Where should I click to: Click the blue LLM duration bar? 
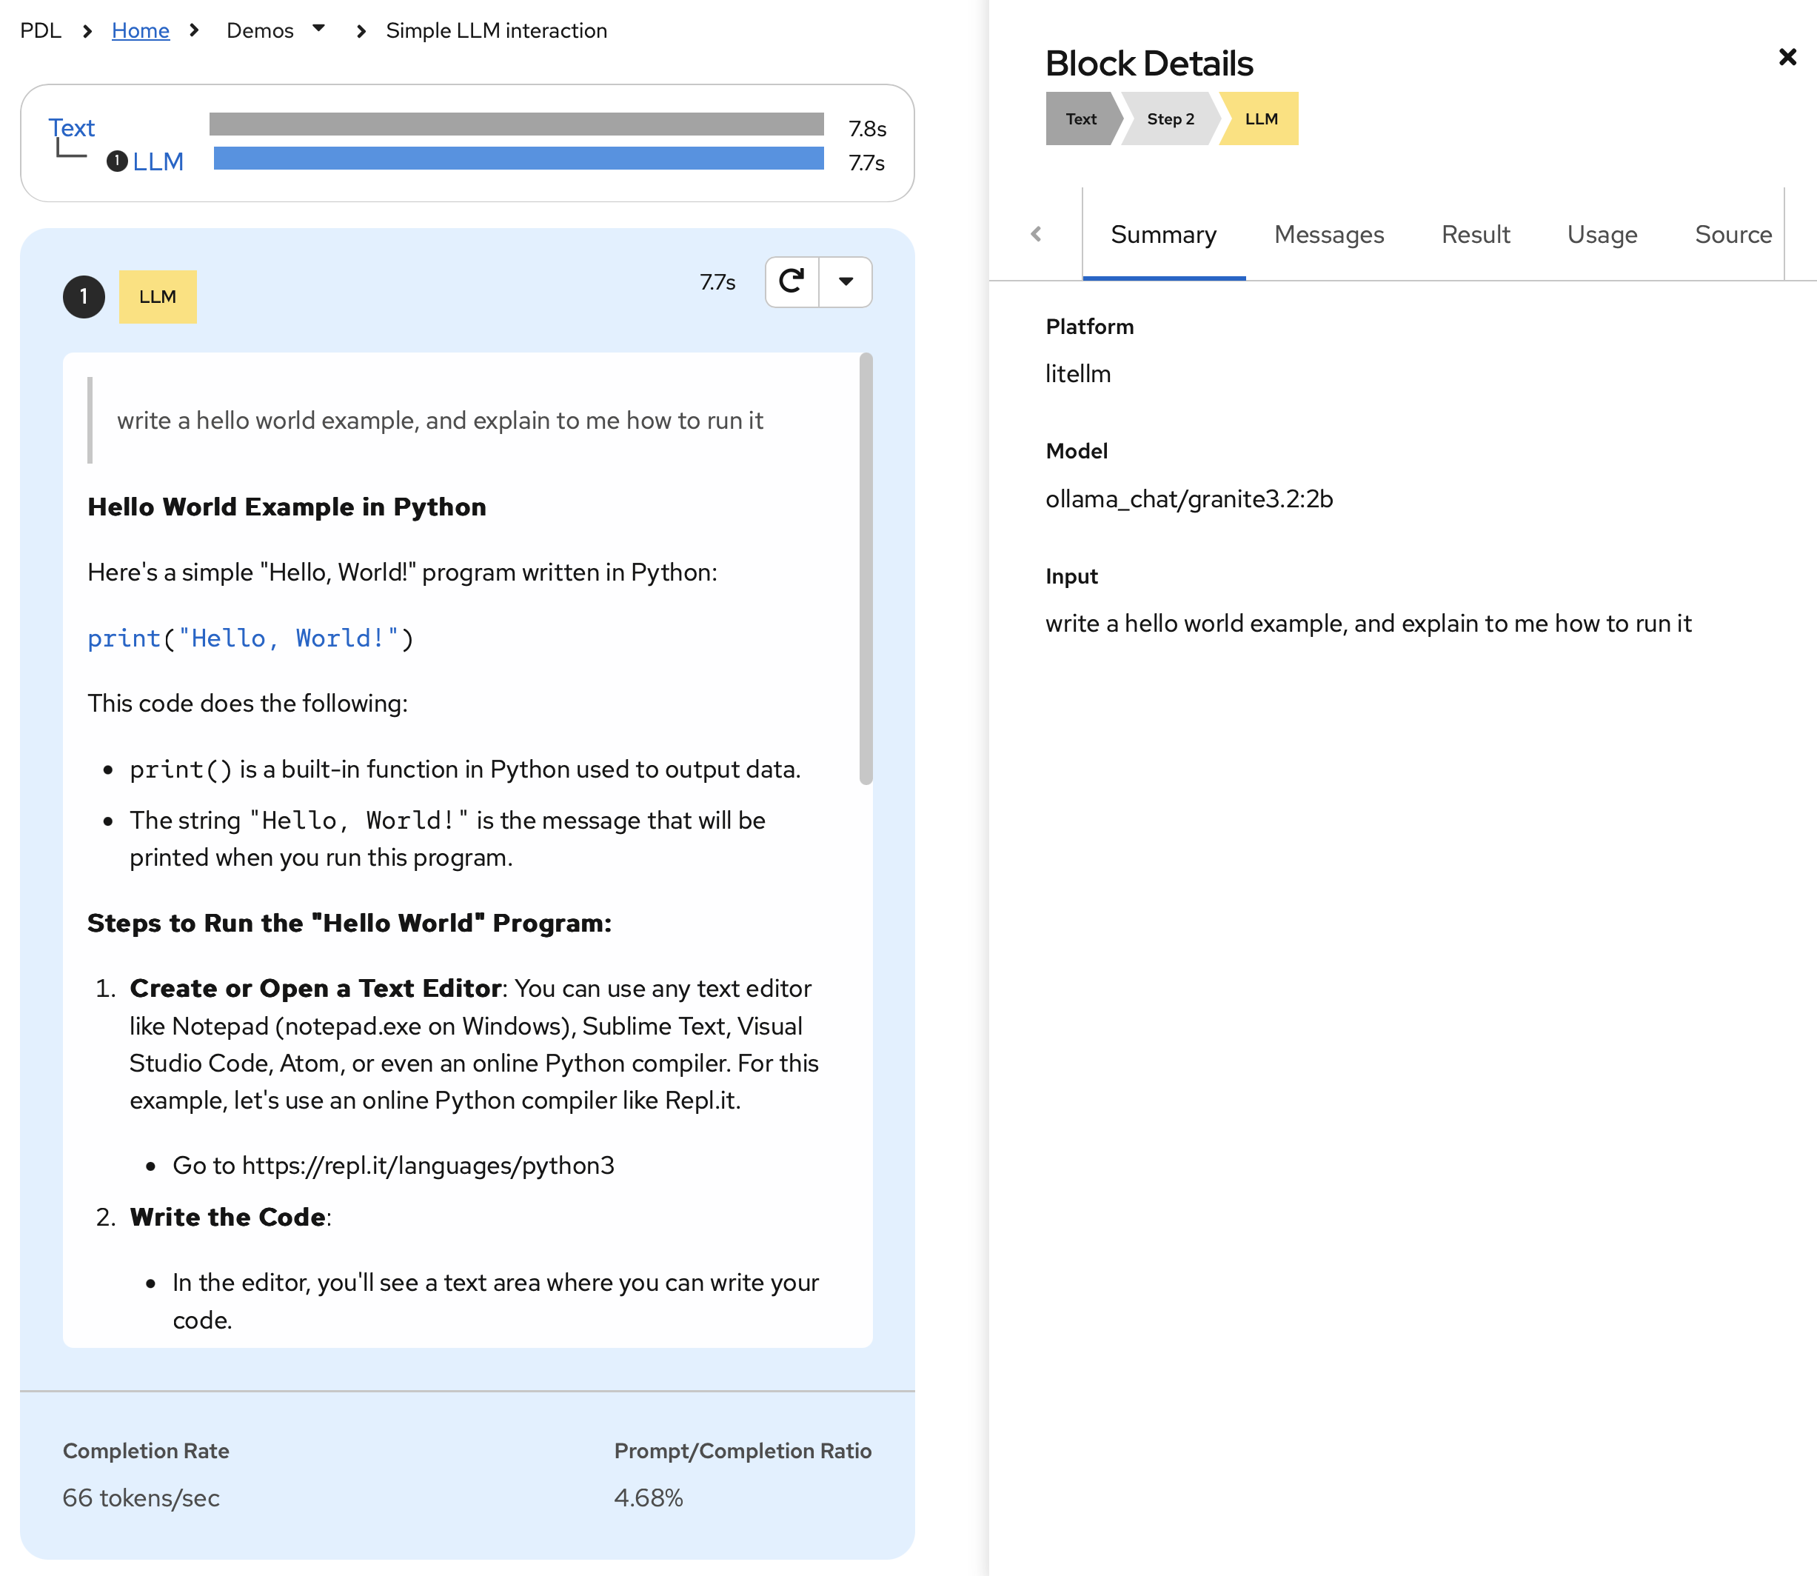pos(518,158)
